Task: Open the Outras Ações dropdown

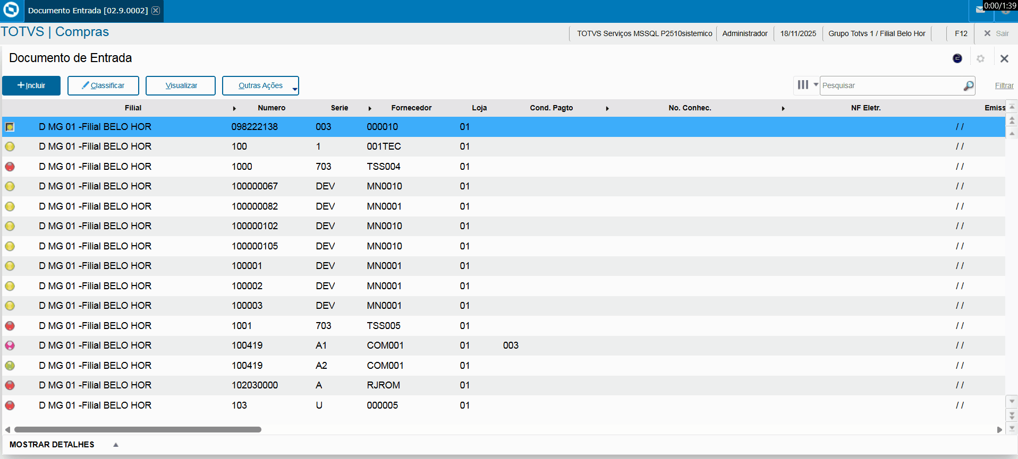Action: (x=260, y=85)
